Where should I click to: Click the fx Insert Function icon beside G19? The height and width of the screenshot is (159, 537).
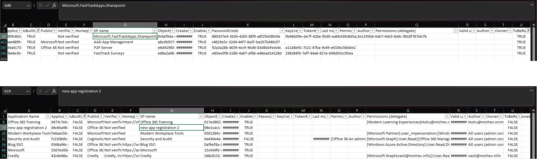pyautogui.click(x=54, y=91)
